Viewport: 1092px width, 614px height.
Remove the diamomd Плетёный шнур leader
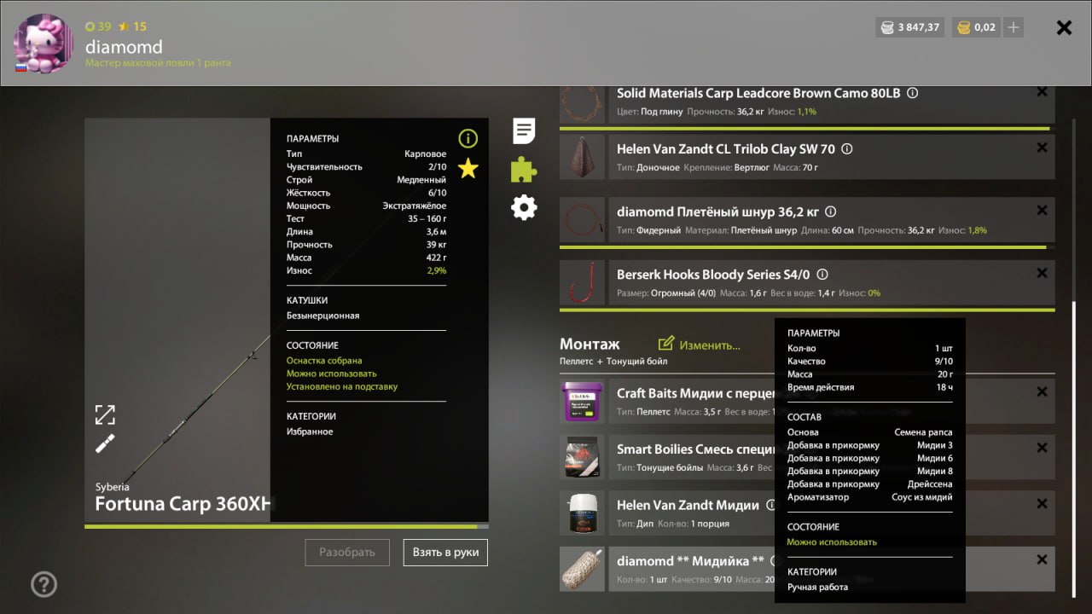(1042, 211)
